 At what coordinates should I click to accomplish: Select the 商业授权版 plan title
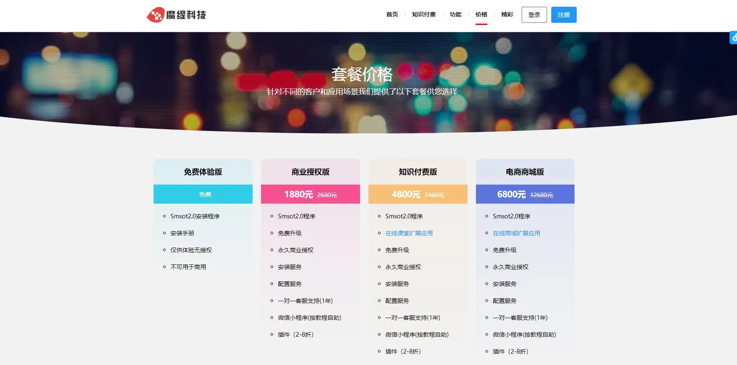point(310,172)
